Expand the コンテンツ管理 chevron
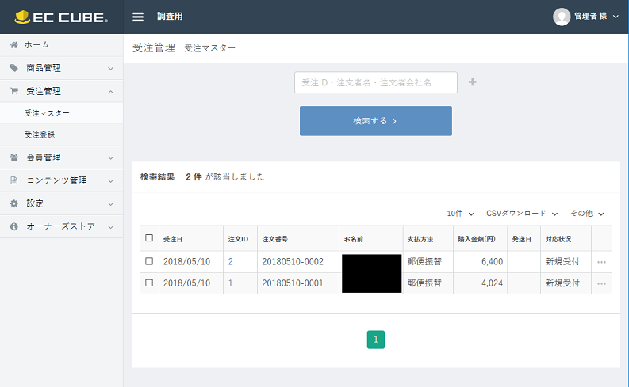Viewport: 629px width, 387px height. tap(111, 181)
